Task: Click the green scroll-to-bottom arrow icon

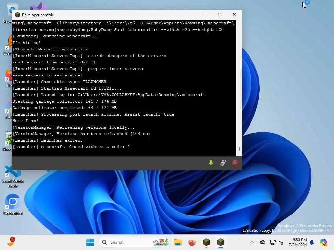Action: (x=211, y=163)
